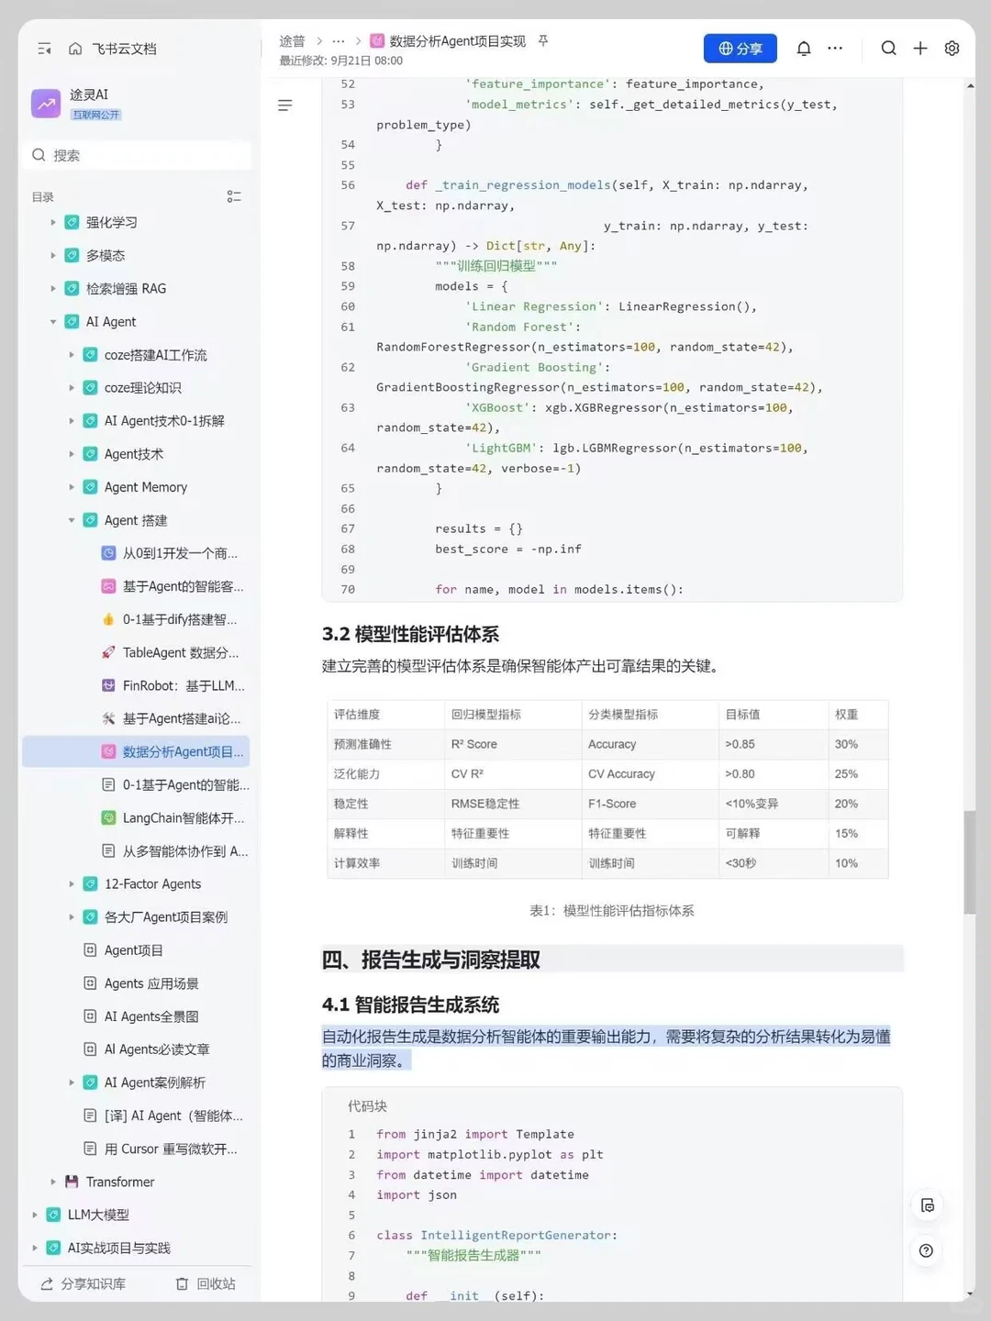Screen dimensions: 991x1321
Task: Open the TableAgent 数据分... document
Action: click(180, 652)
